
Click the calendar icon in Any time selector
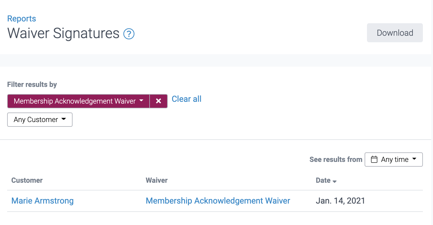point(374,160)
